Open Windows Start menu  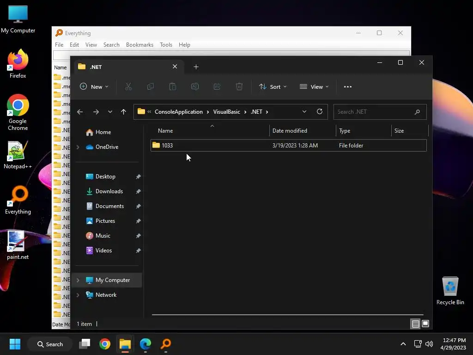point(15,344)
